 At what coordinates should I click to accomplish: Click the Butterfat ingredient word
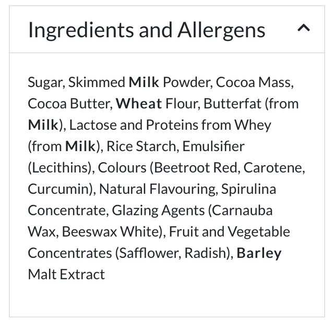[233, 104]
